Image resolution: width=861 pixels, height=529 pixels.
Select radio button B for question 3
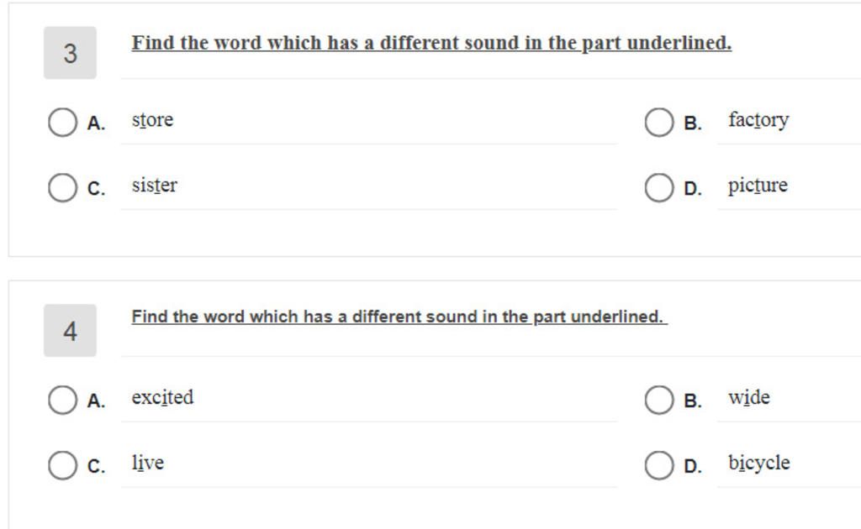(x=659, y=123)
